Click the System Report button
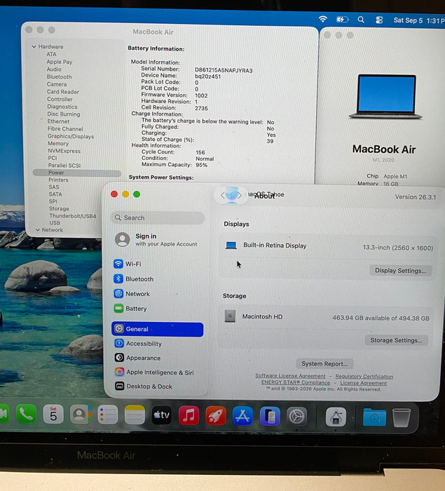Image resolution: width=445 pixels, height=491 pixels. pyautogui.click(x=324, y=363)
